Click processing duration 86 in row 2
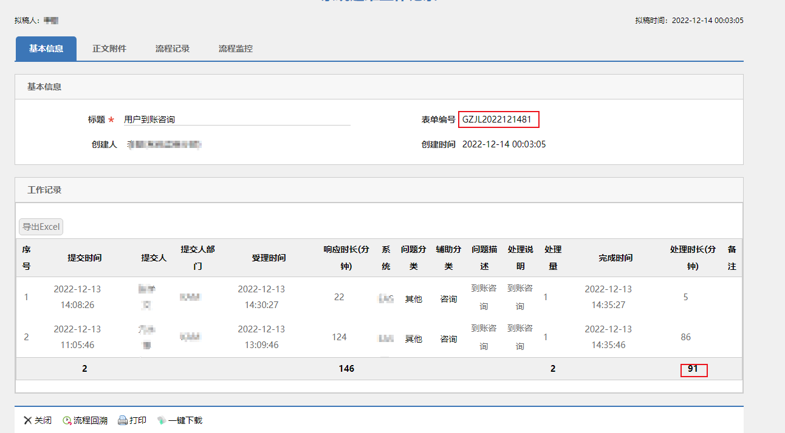Screen dimensions: 785x433 [x=686, y=337]
